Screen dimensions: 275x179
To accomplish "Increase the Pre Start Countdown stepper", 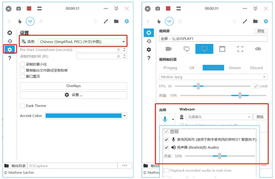I will coord(124,48).
